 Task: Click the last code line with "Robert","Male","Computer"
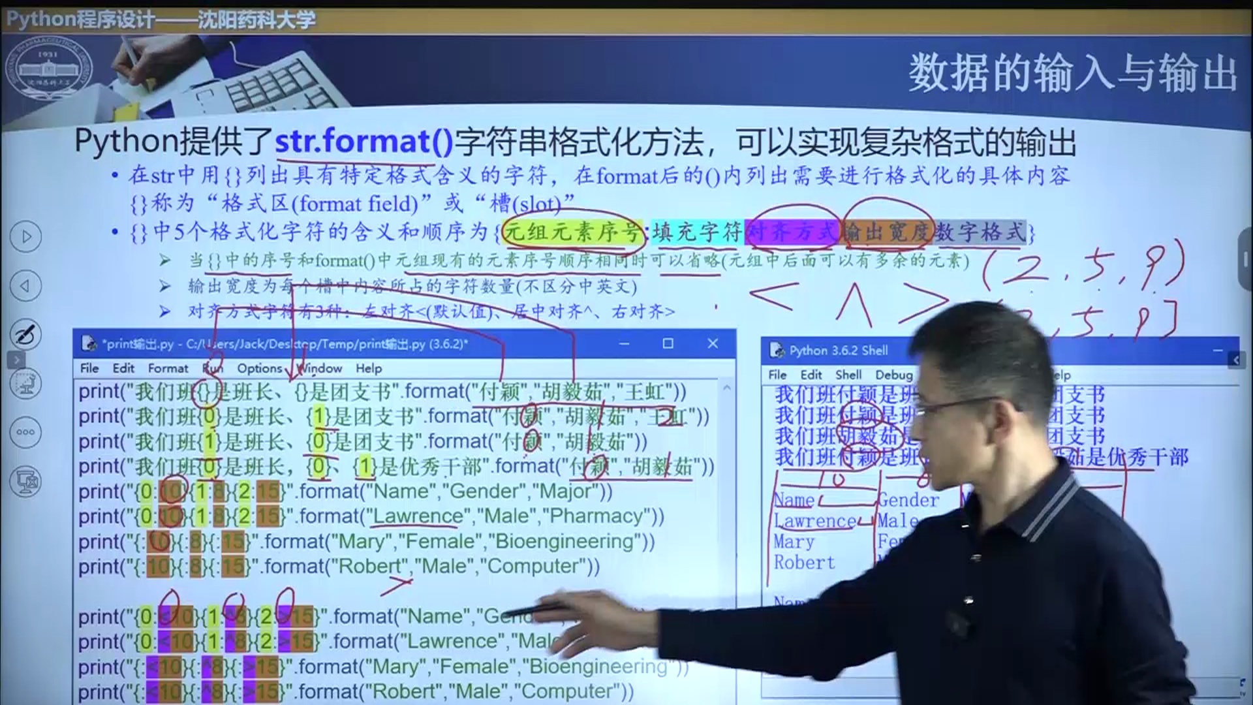coord(356,691)
